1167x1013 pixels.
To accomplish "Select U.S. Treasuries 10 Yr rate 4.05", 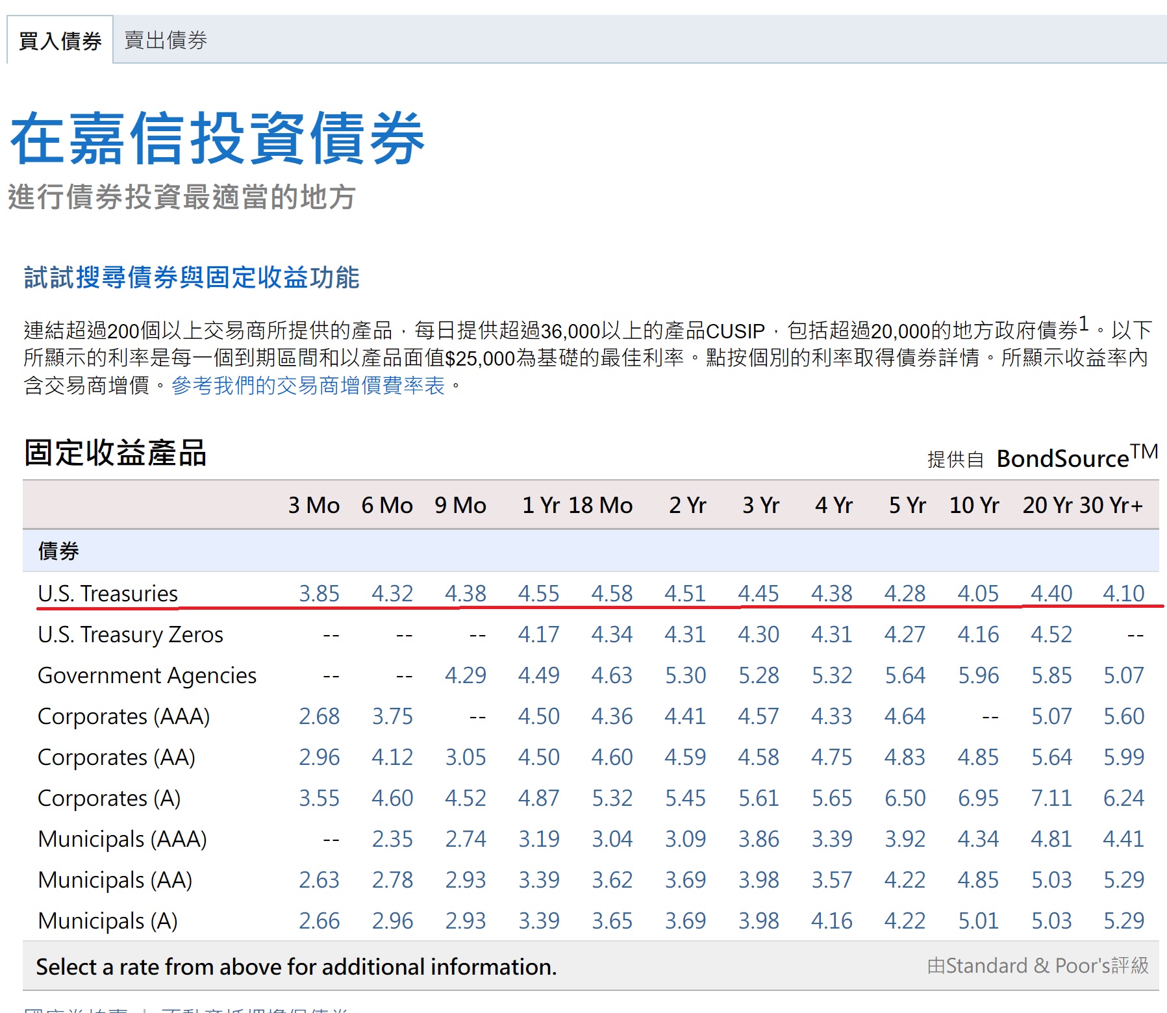I will pos(979,594).
